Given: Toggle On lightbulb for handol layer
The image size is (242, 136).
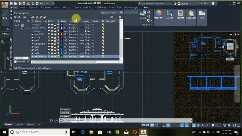Looking at the screenshot, I should click(x=49, y=25).
